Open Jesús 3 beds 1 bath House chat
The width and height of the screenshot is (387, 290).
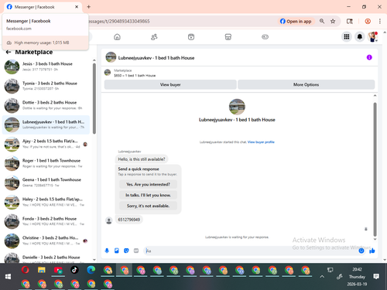pos(46,67)
